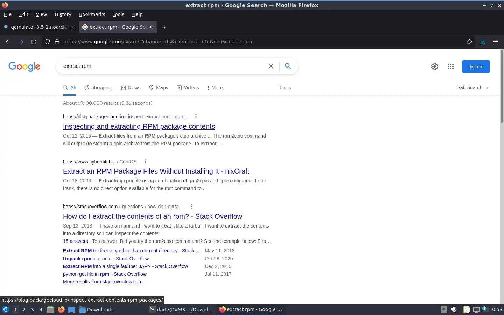Open the 15 answers link
The width and height of the screenshot is (504, 315).
tap(76, 241)
